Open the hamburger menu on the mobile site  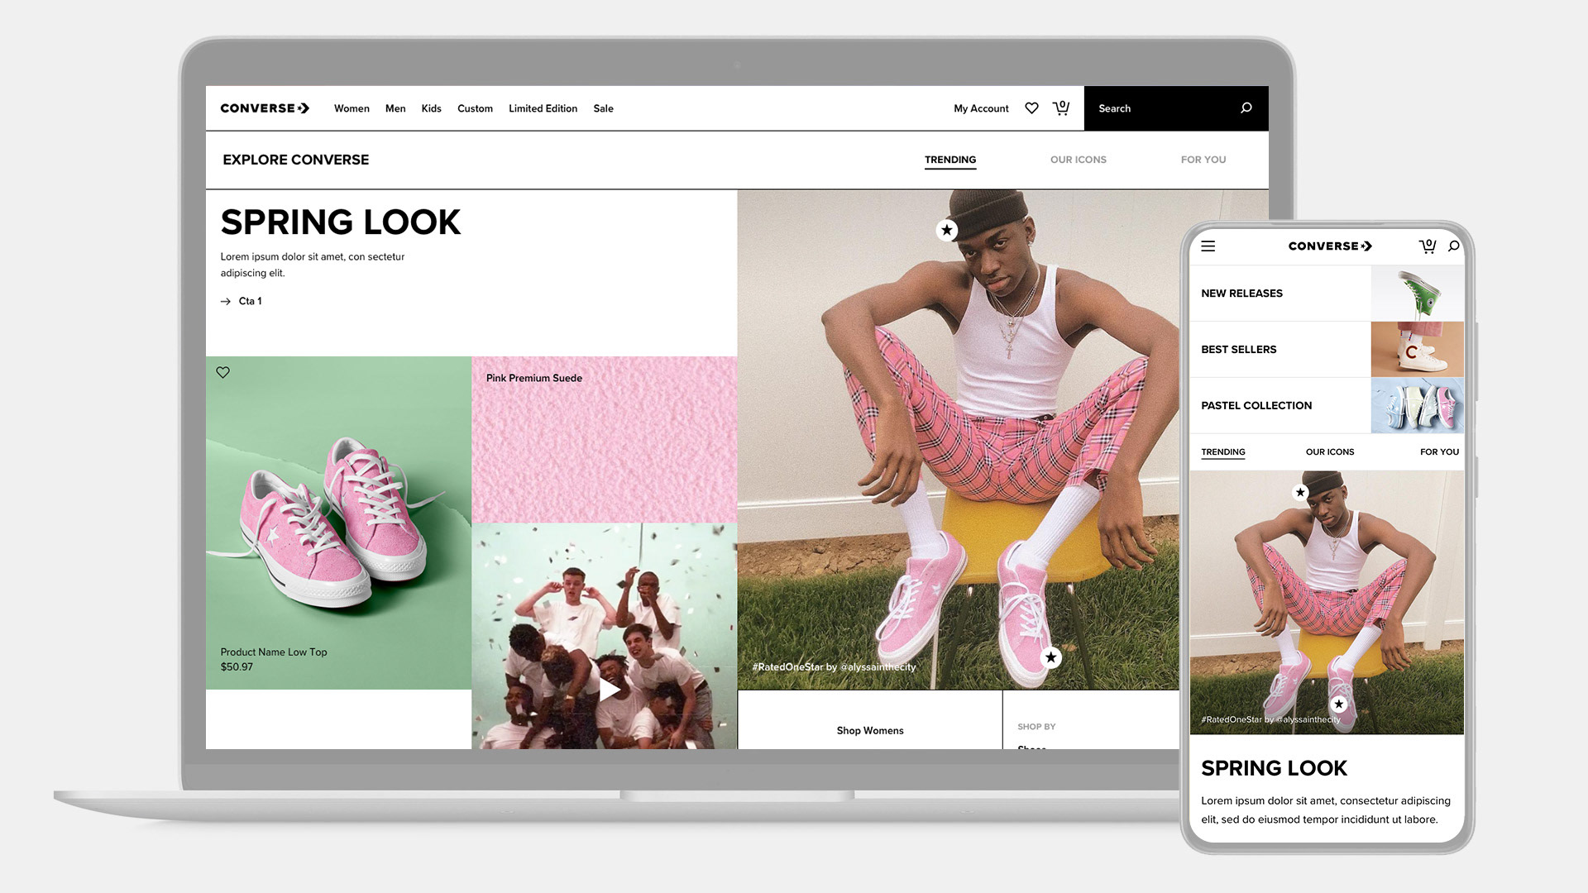(x=1208, y=246)
